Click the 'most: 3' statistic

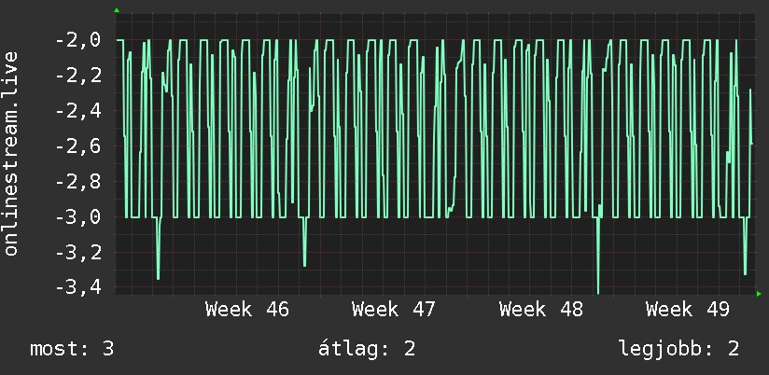coord(72,349)
